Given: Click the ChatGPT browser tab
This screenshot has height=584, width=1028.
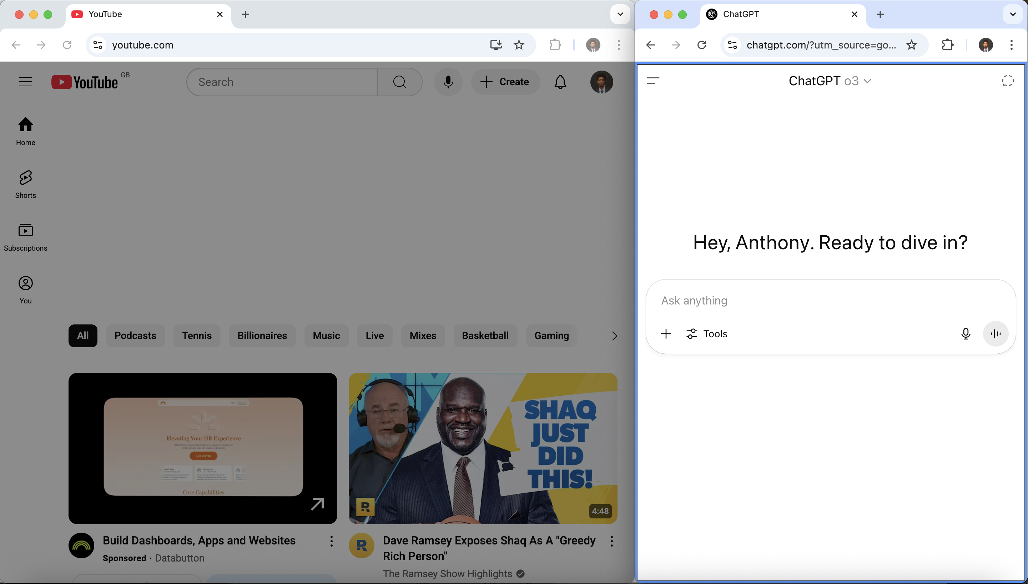Looking at the screenshot, I should (x=782, y=14).
